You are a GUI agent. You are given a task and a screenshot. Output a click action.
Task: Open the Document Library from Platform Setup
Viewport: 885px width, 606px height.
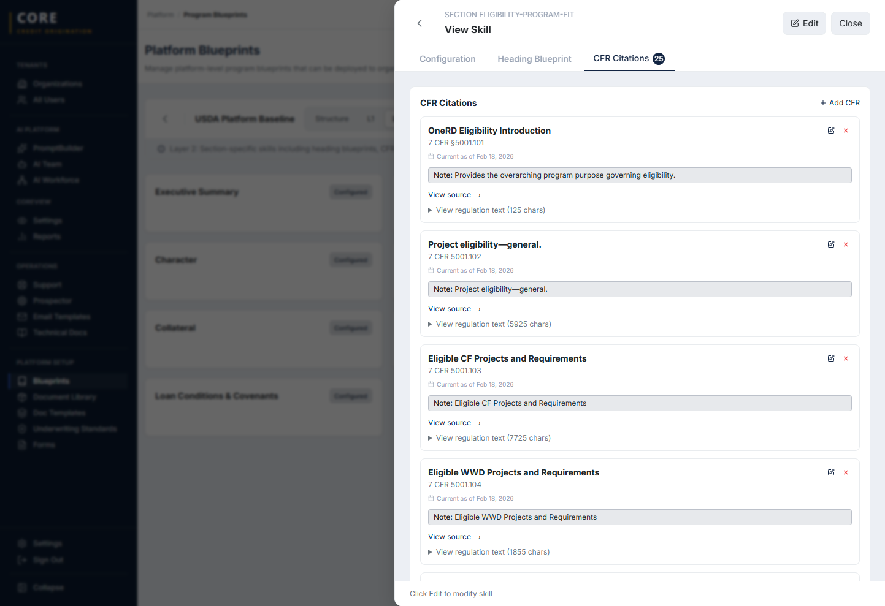tap(65, 397)
